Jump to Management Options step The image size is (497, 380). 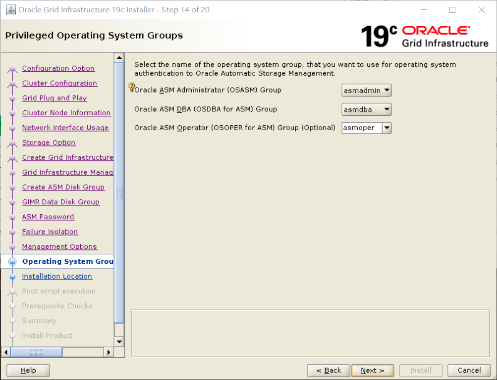59,247
